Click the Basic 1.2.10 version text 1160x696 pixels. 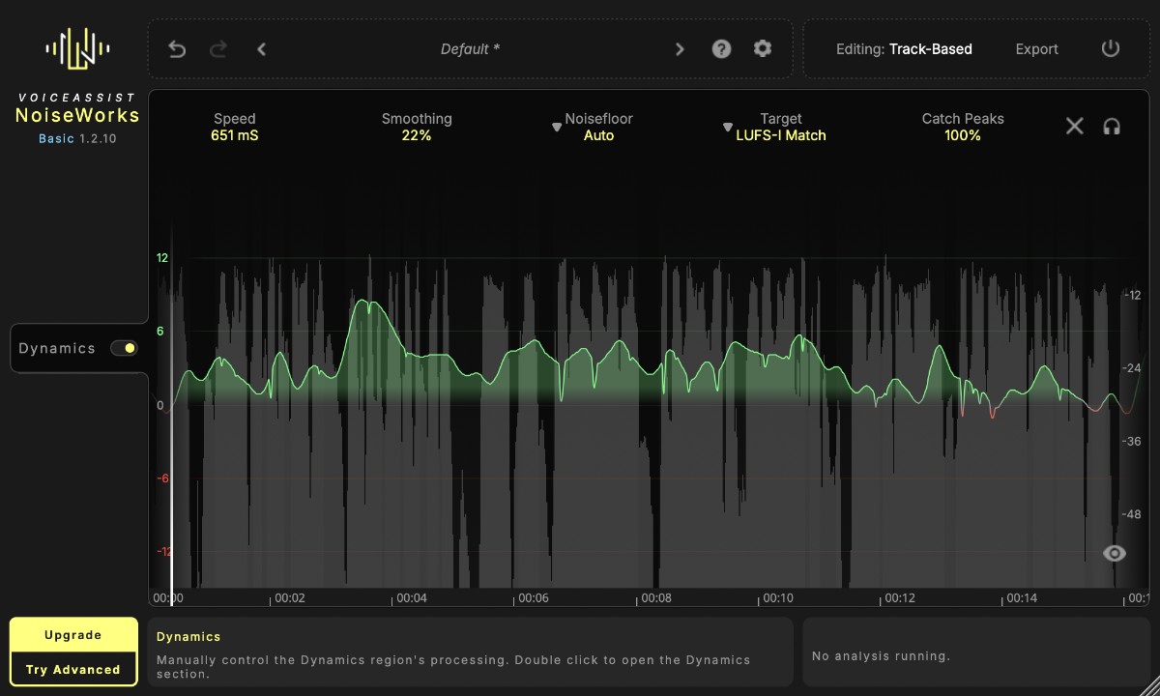point(77,138)
